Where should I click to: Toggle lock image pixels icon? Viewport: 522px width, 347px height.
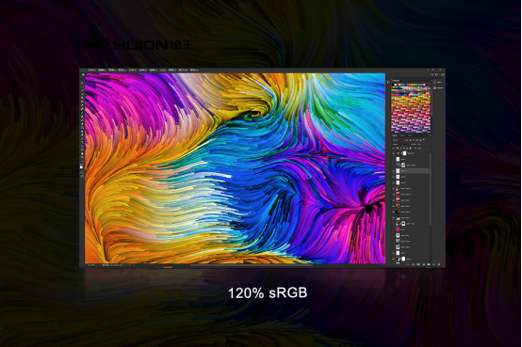400,148
